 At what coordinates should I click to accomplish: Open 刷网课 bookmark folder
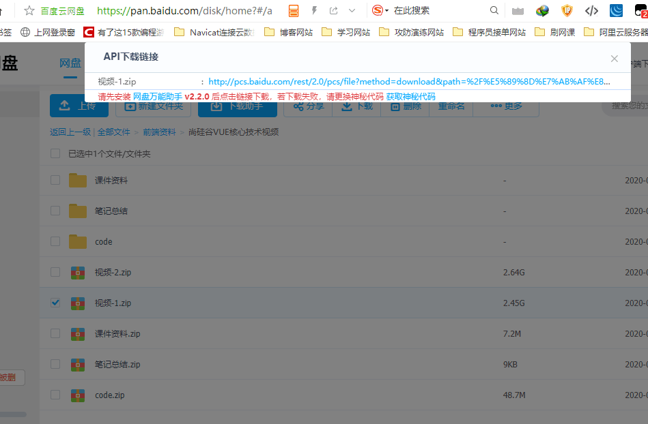554,32
